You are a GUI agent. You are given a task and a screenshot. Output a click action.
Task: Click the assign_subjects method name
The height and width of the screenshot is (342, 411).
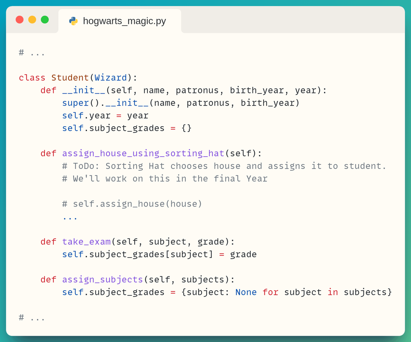pos(102,279)
